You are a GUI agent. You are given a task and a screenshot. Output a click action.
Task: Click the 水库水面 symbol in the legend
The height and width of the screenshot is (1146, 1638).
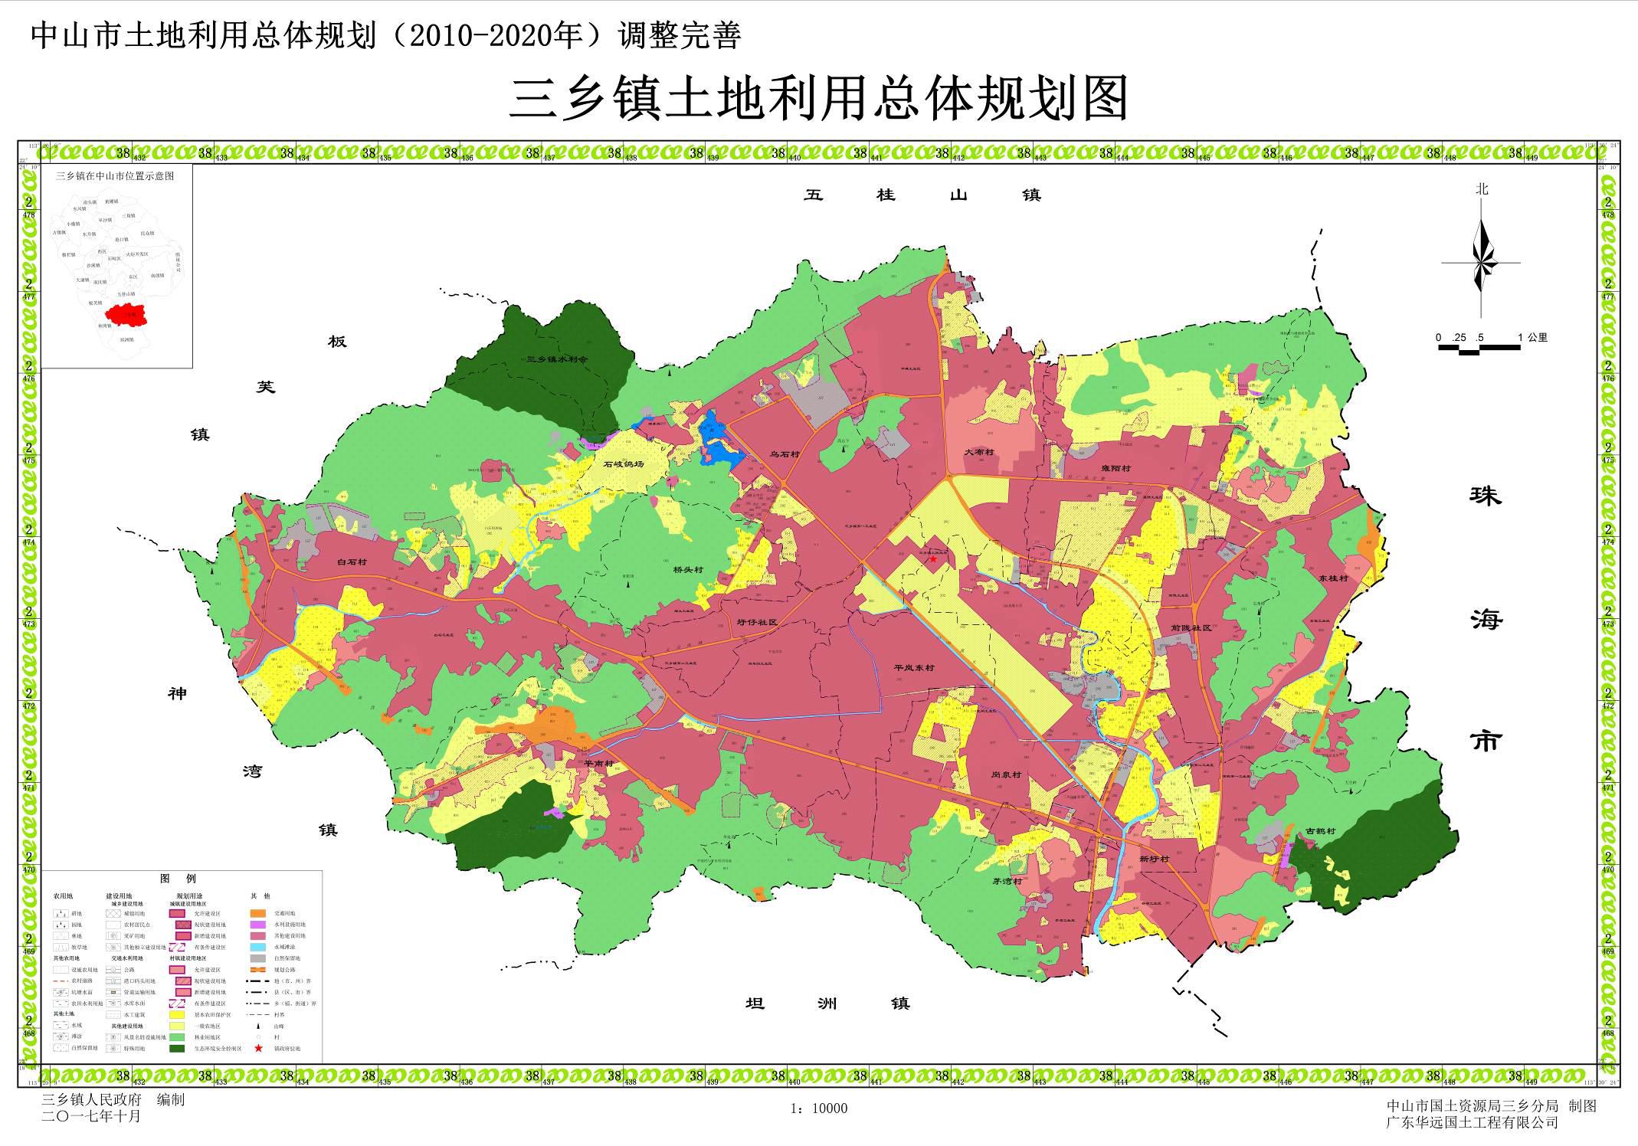[113, 1004]
